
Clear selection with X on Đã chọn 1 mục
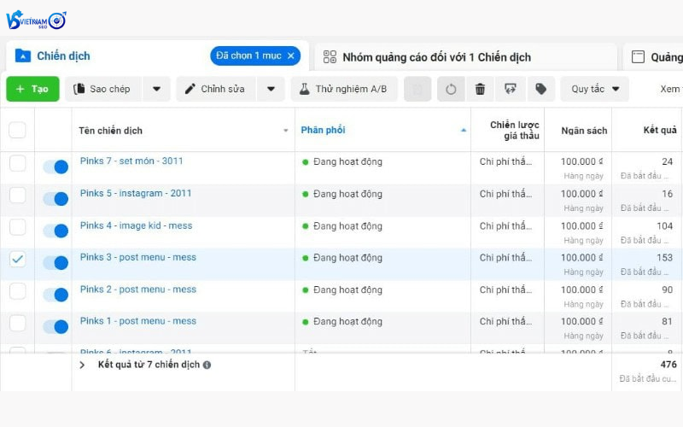click(291, 56)
